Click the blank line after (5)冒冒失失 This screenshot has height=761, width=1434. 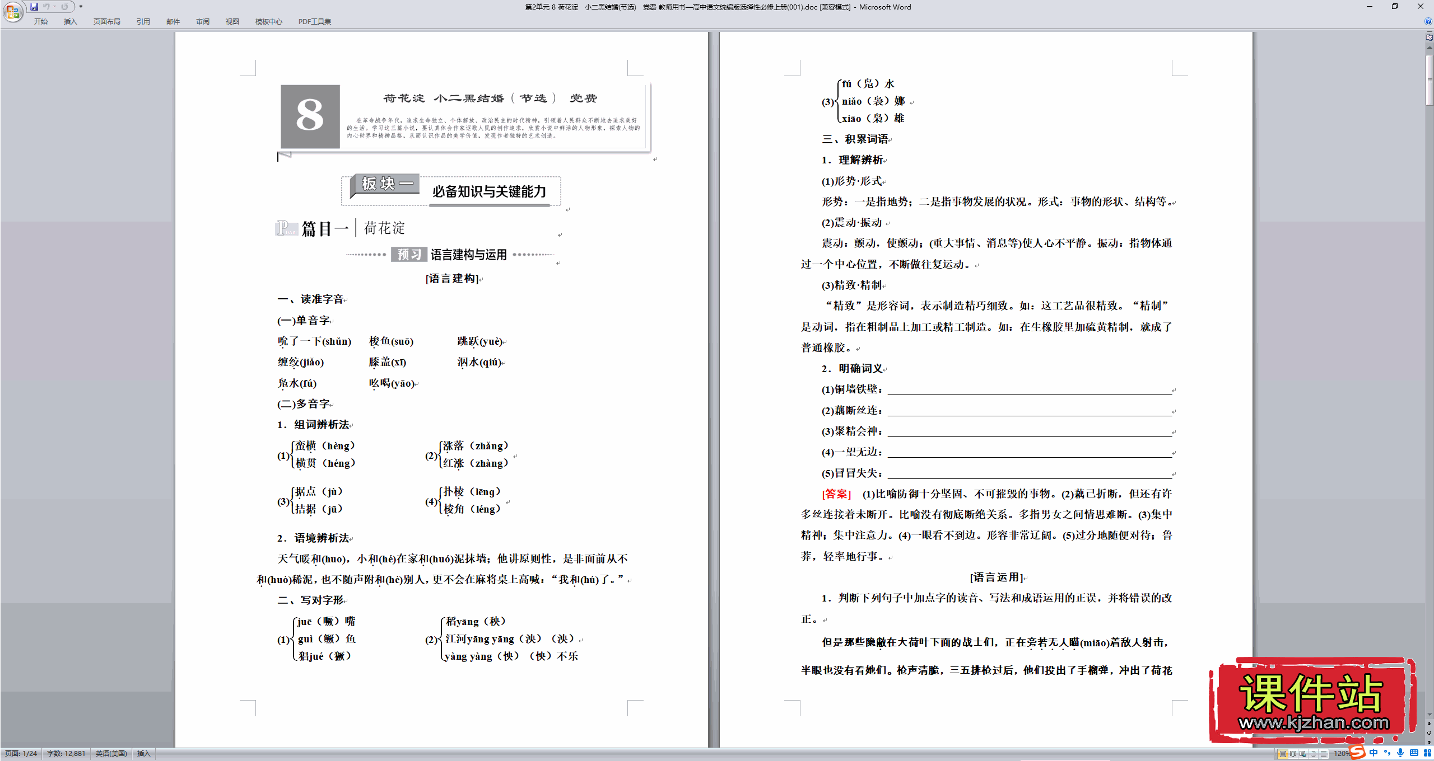coord(1030,474)
